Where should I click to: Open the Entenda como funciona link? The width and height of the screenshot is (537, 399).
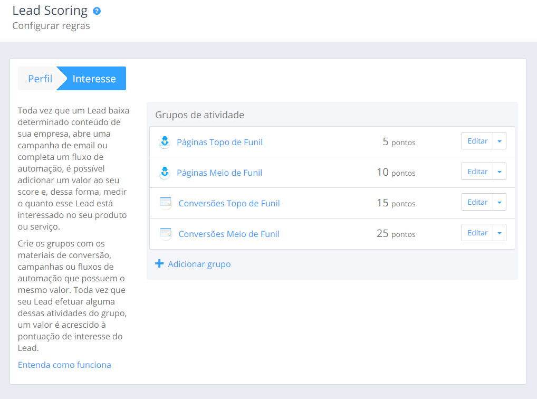[64, 365]
